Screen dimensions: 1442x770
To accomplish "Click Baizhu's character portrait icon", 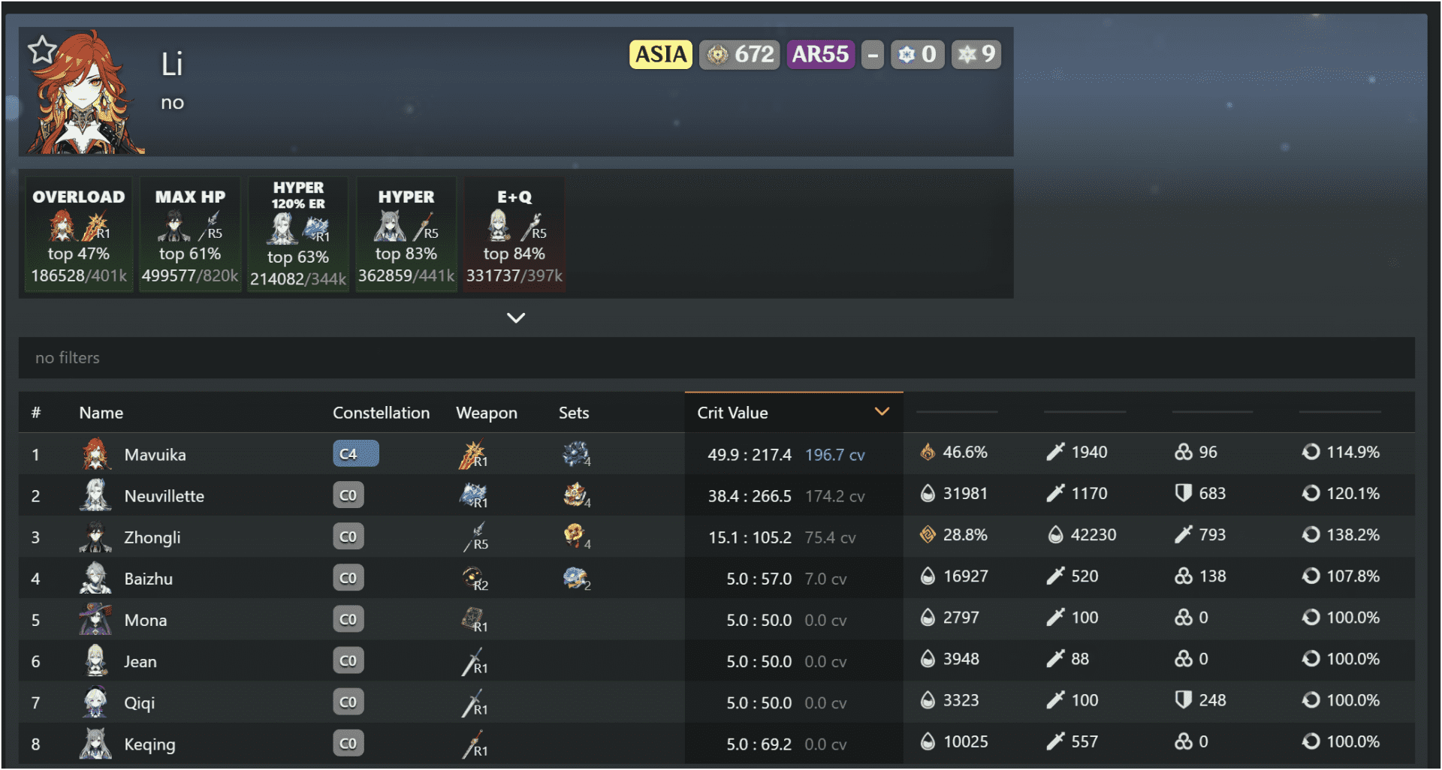I will coord(95,578).
